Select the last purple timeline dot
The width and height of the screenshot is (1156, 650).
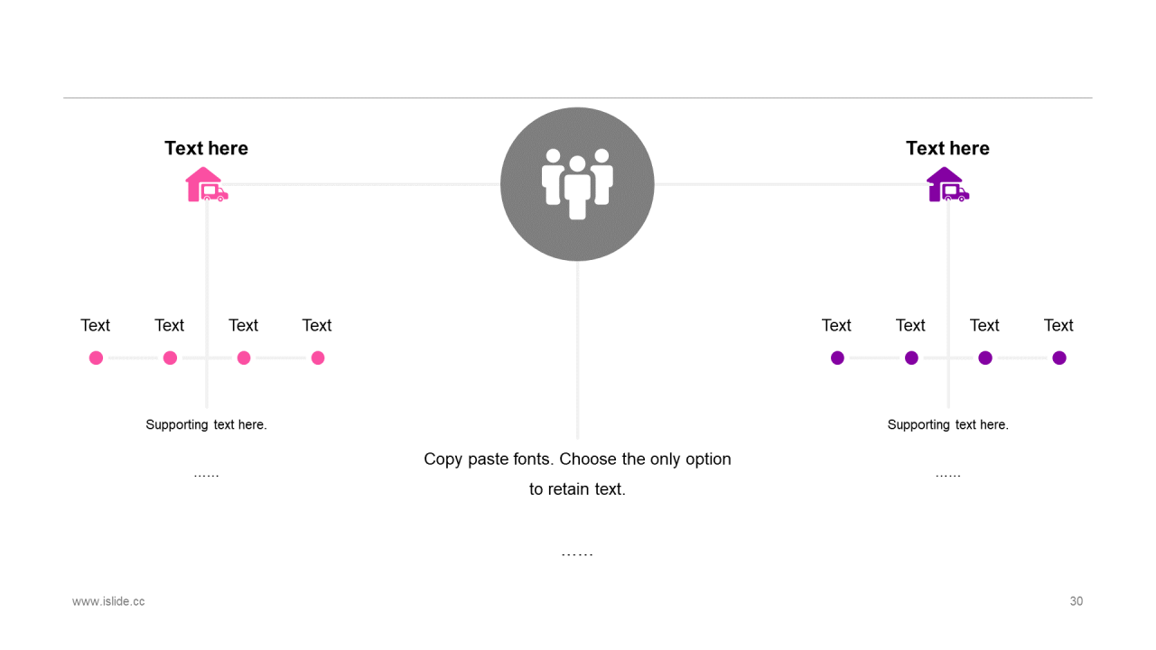click(x=1059, y=357)
